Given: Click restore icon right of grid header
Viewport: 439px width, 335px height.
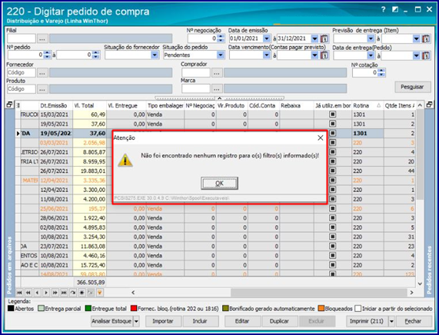Looking at the screenshot, I should (429, 104).
